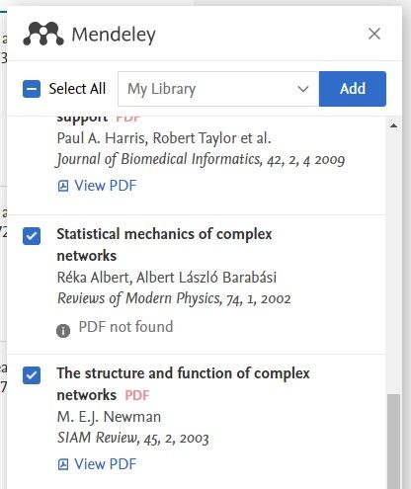Select the Statistical mechanics of complex networks title
The height and width of the screenshot is (489, 411).
pos(164,245)
